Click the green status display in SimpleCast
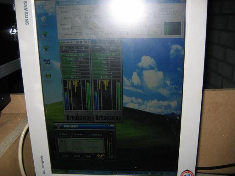The width and height of the screenshot is (235, 176). coord(81,146)
